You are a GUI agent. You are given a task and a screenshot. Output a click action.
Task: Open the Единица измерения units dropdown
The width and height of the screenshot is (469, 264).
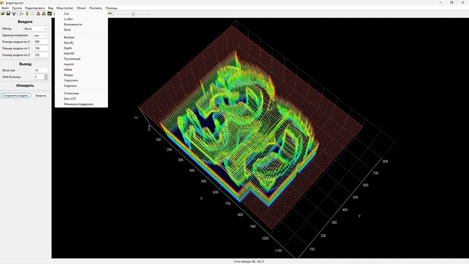[41, 35]
